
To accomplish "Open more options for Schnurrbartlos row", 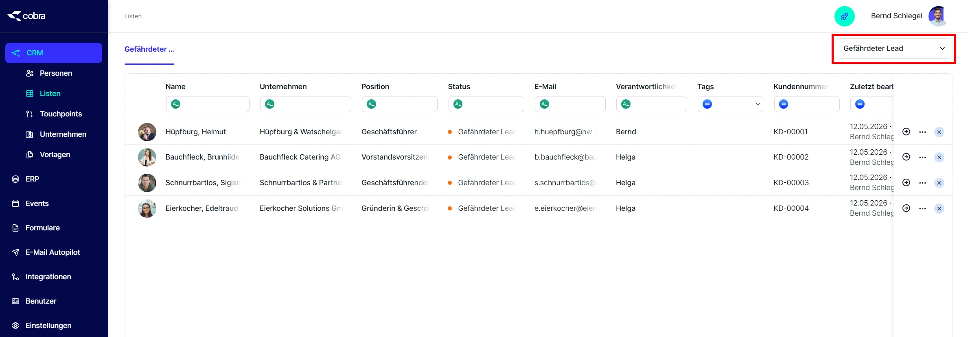I will (x=922, y=183).
